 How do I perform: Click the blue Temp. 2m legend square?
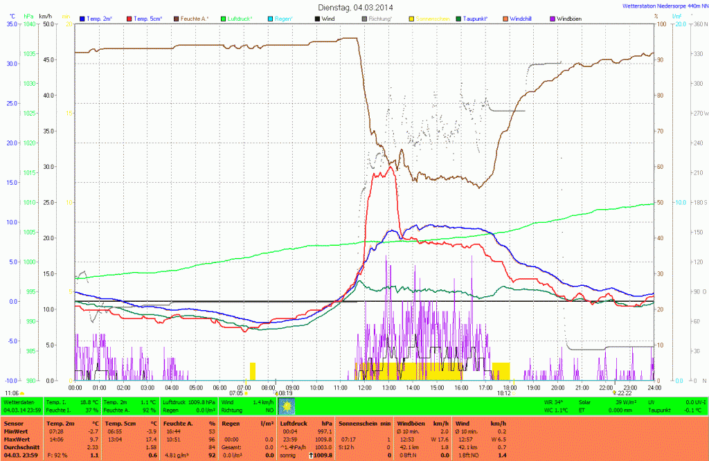coord(83,19)
